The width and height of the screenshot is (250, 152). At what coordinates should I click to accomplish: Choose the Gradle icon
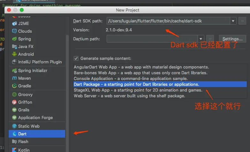14,86
